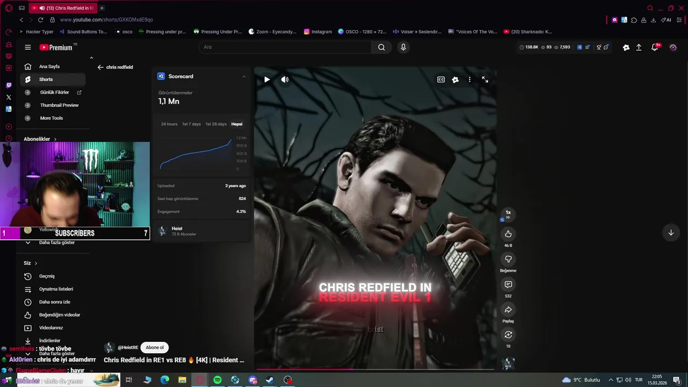The image size is (688, 387).
Task: Open the Scorecard IQ logo
Action: pyautogui.click(x=161, y=76)
